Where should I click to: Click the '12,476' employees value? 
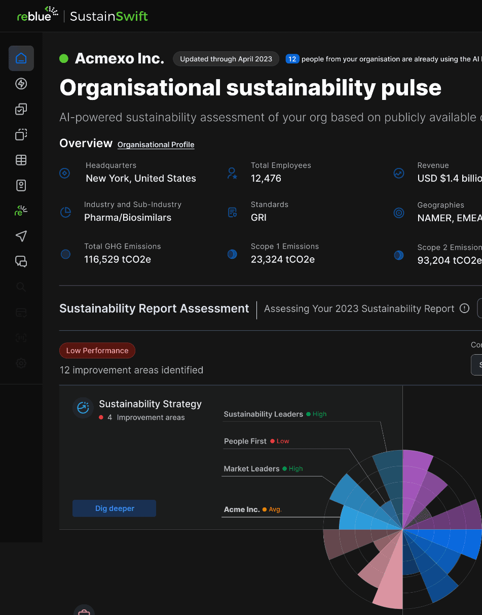[x=266, y=179]
